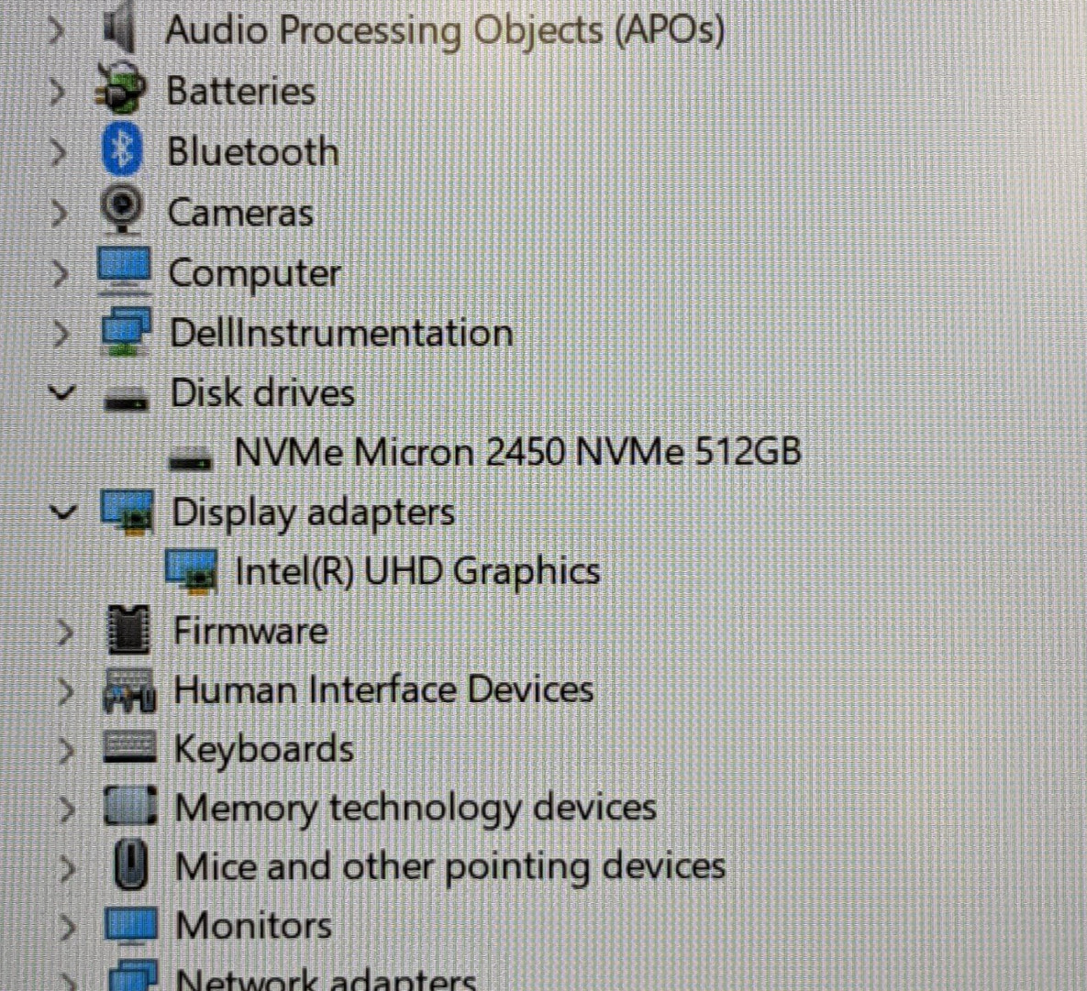Expand the Bluetooth category arrow
Image resolution: width=1087 pixels, height=991 pixels.
pos(58,152)
